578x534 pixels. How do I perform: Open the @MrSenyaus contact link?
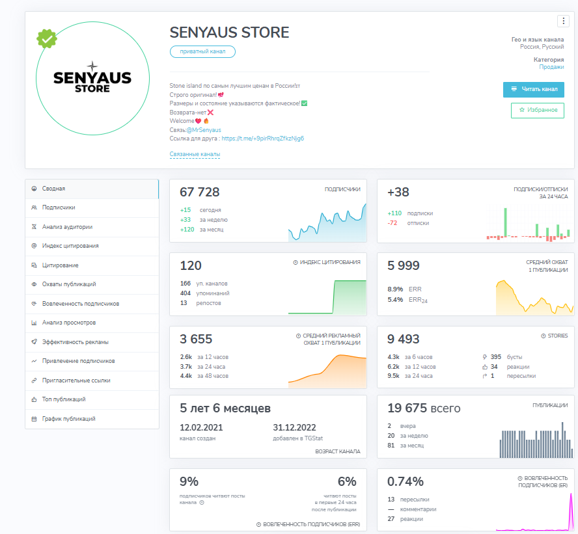(x=204, y=130)
